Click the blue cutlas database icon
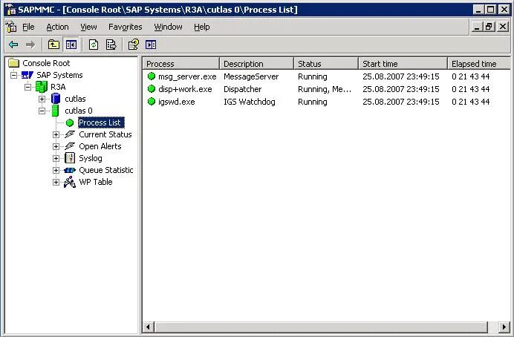 (56, 99)
